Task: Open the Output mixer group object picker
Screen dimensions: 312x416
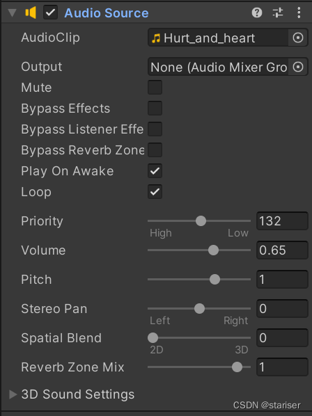Action: [298, 67]
